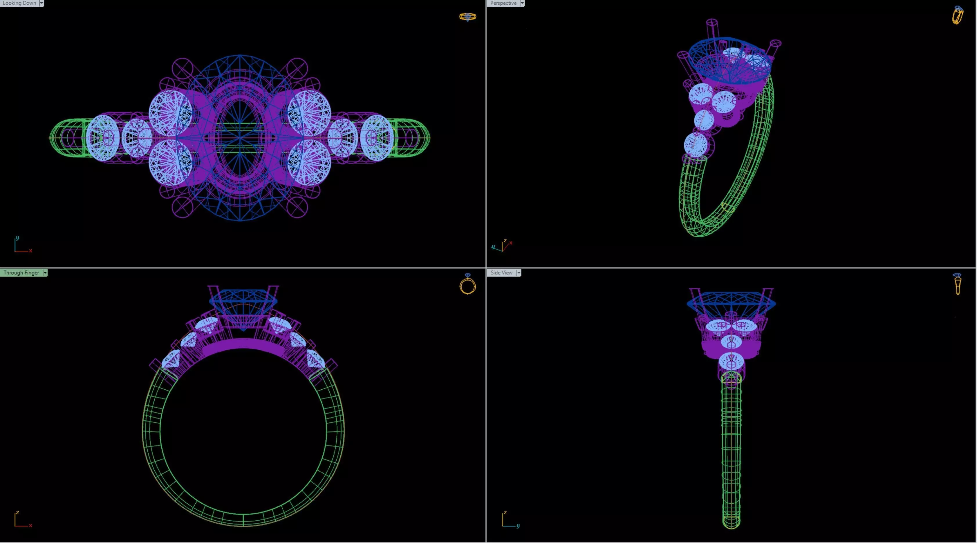977x543 pixels.
Task: Click the axis gizmo in Through Finger viewport
Action: click(x=22, y=519)
